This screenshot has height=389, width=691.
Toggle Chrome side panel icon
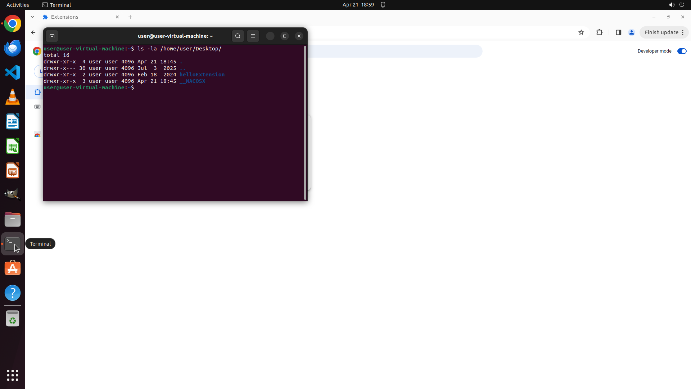coord(618,32)
